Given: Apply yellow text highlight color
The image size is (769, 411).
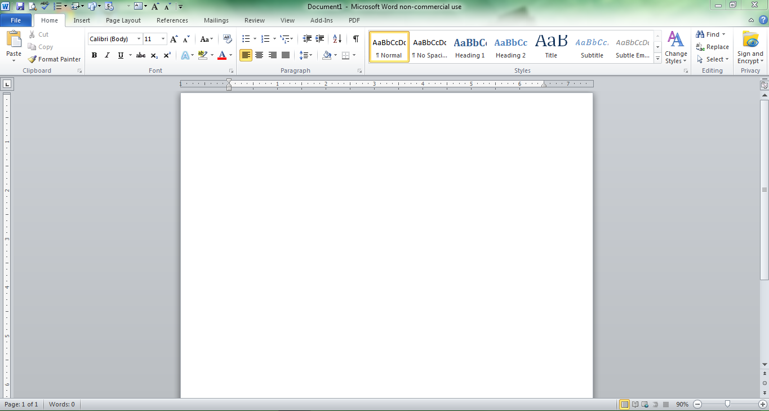Looking at the screenshot, I should pos(203,55).
